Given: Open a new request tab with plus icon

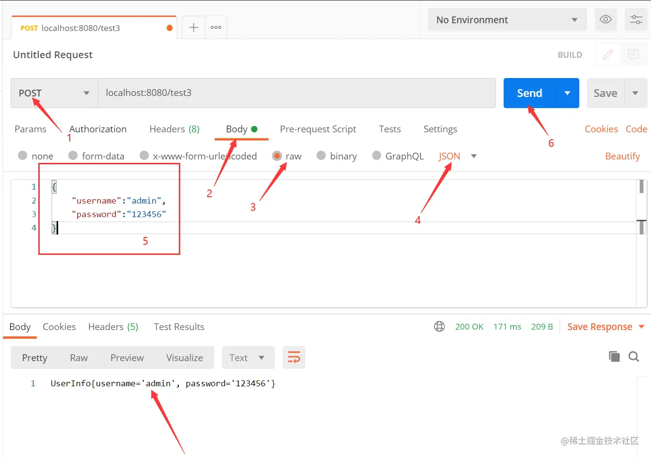Looking at the screenshot, I should point(193,28).
